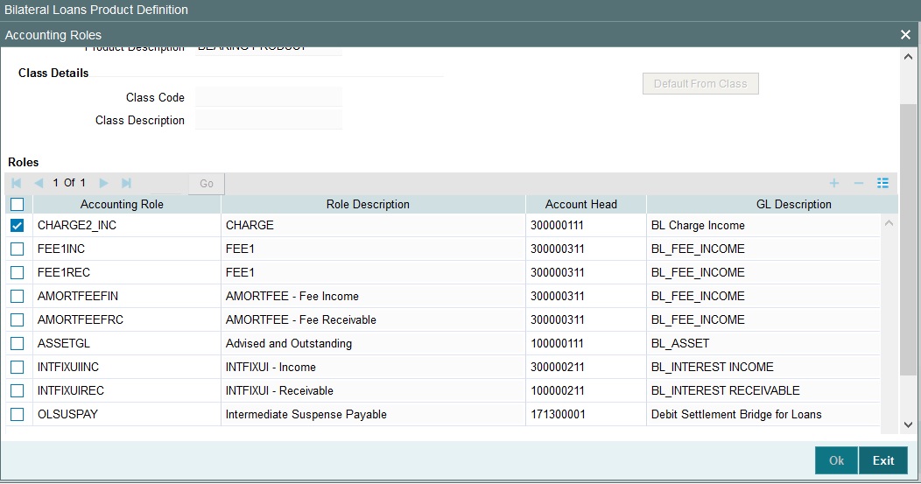Click account head 100000211 cell
921x484 pixels.
pos(587,390)
